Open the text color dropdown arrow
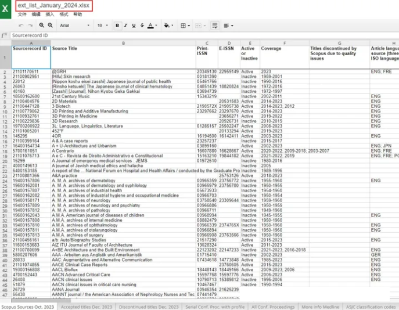The height and width of the screenshot is (310, 399). click(156, 26)
